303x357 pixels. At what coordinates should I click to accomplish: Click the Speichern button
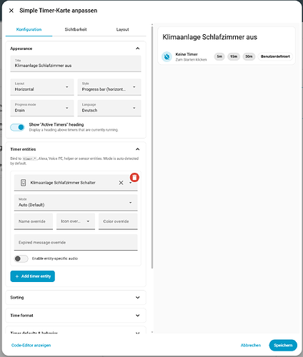point(283,345)
